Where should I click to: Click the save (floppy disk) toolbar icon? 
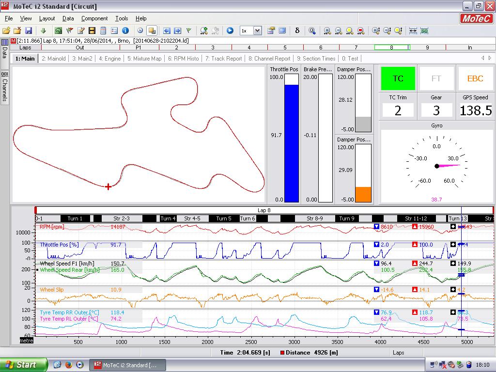tap(29, 31)
